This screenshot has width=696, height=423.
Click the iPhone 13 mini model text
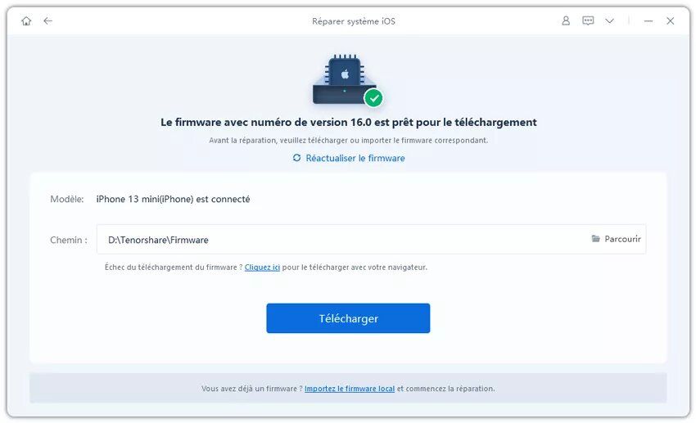[173, 199]
